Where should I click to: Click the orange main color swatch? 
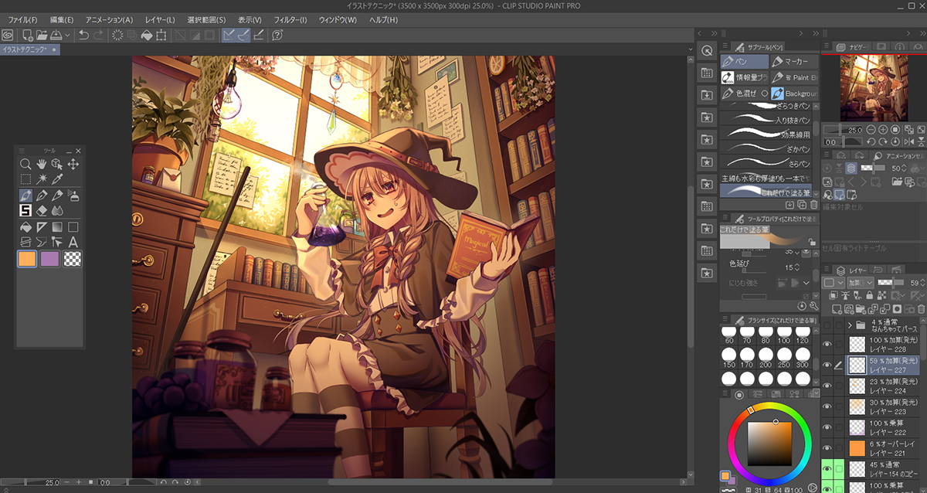point(29,260)
